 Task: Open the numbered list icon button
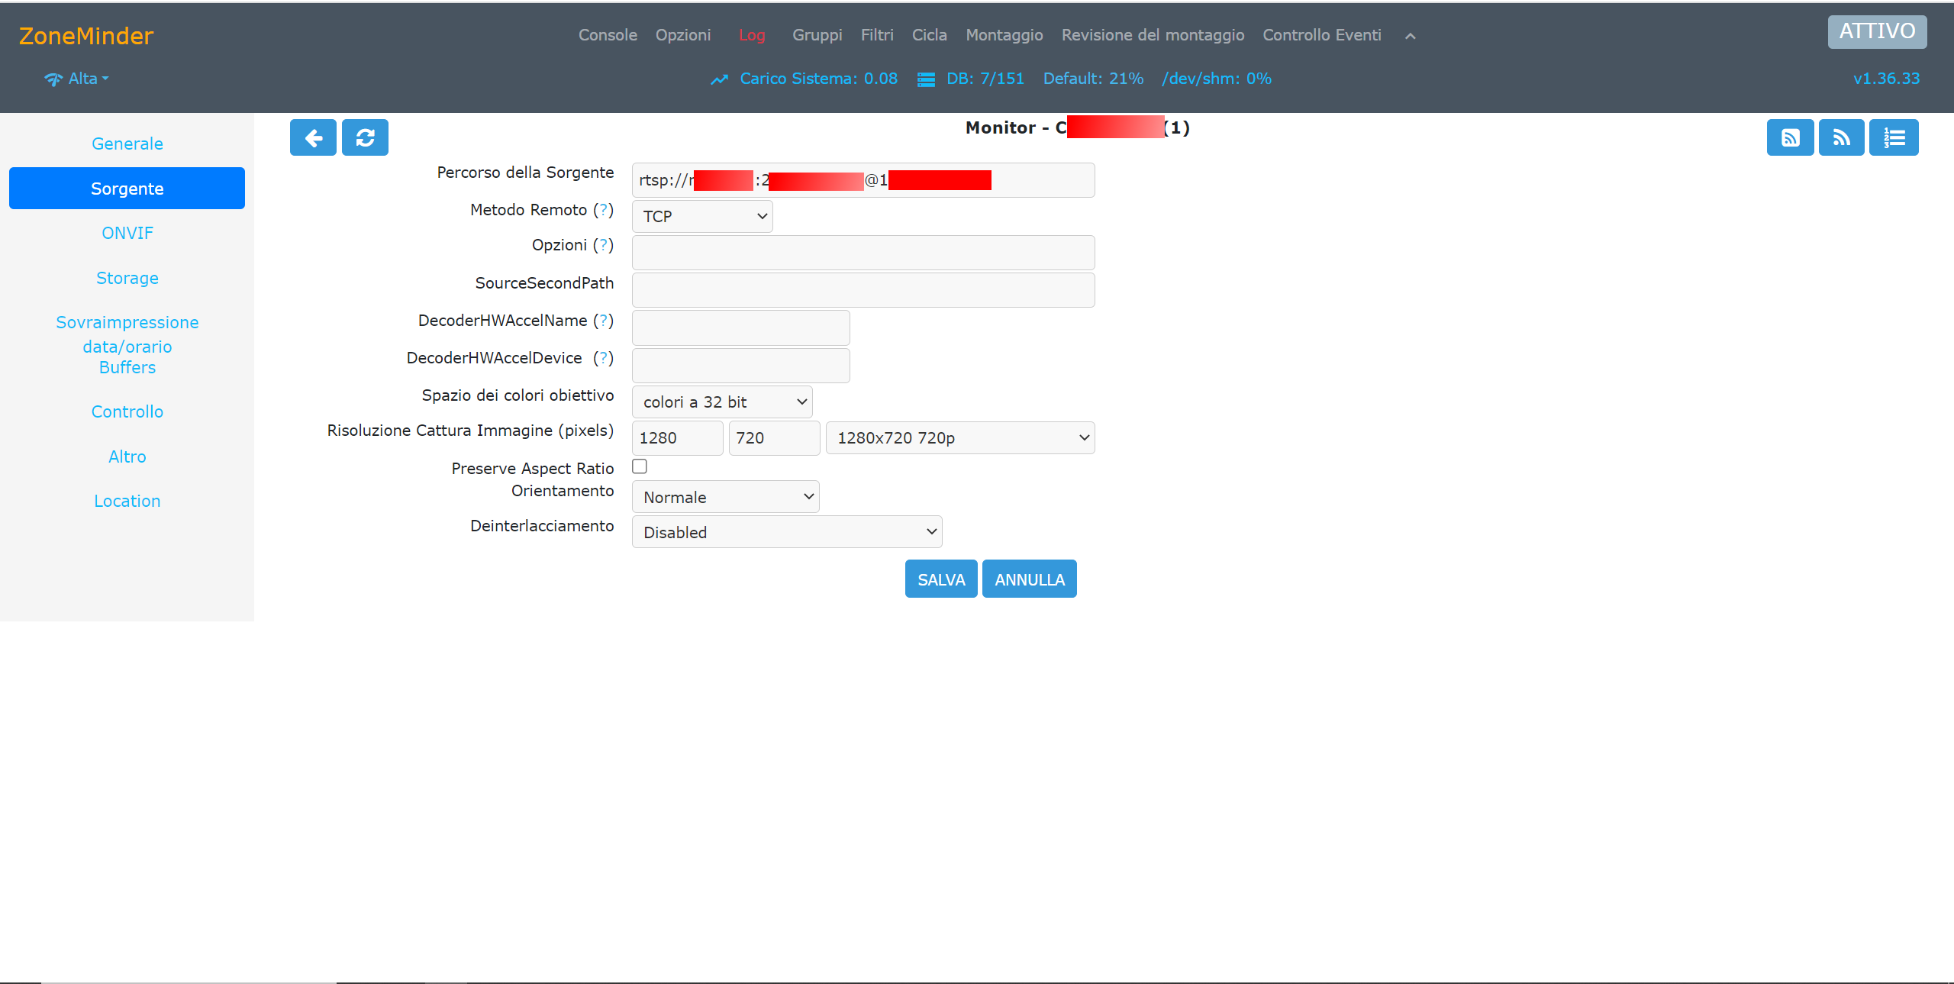(1894, 137)
